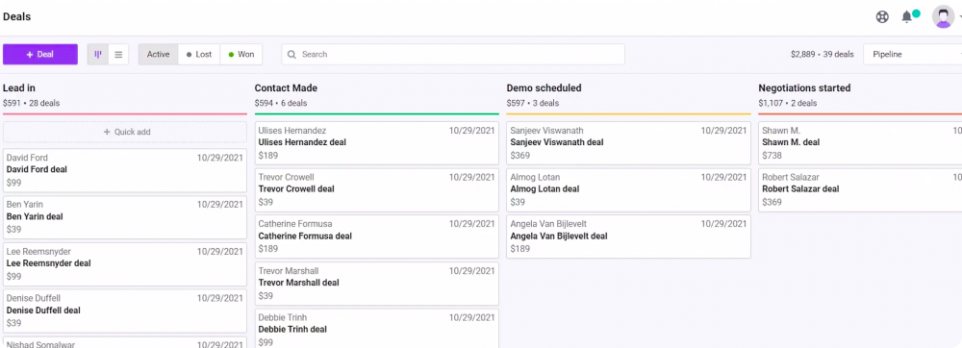Toggle the Active deals filter

159,55
